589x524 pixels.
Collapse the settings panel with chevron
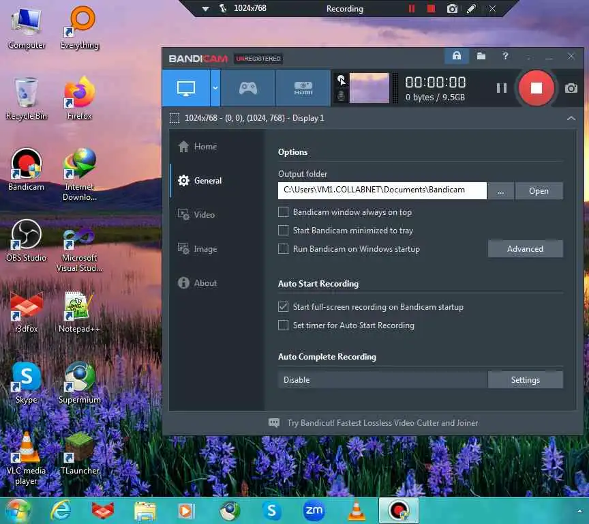click(x=571, y=119)
